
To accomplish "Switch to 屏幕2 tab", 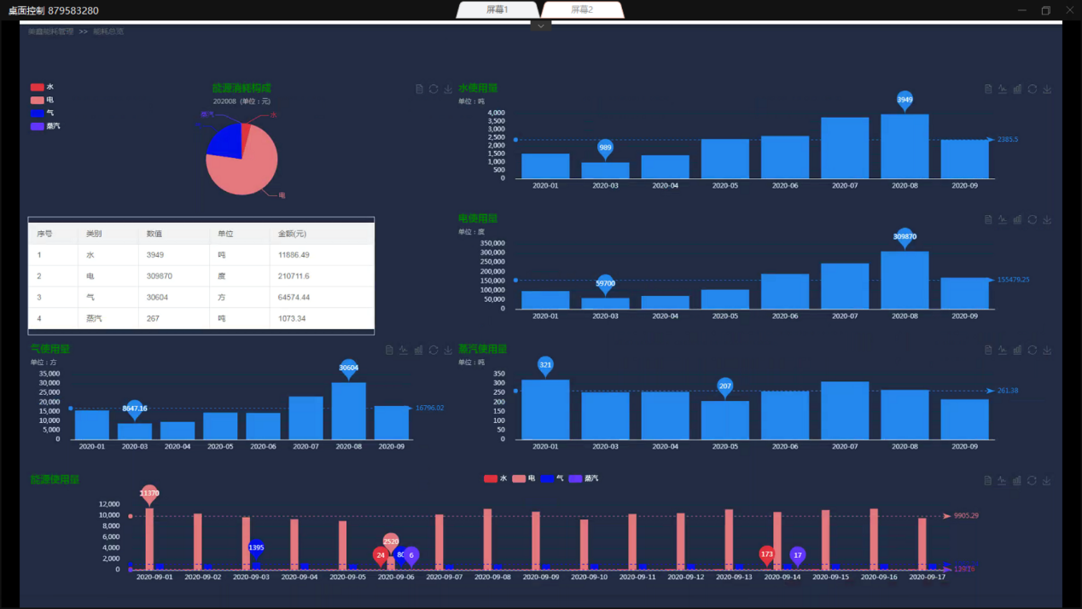I will click(582, 10).
